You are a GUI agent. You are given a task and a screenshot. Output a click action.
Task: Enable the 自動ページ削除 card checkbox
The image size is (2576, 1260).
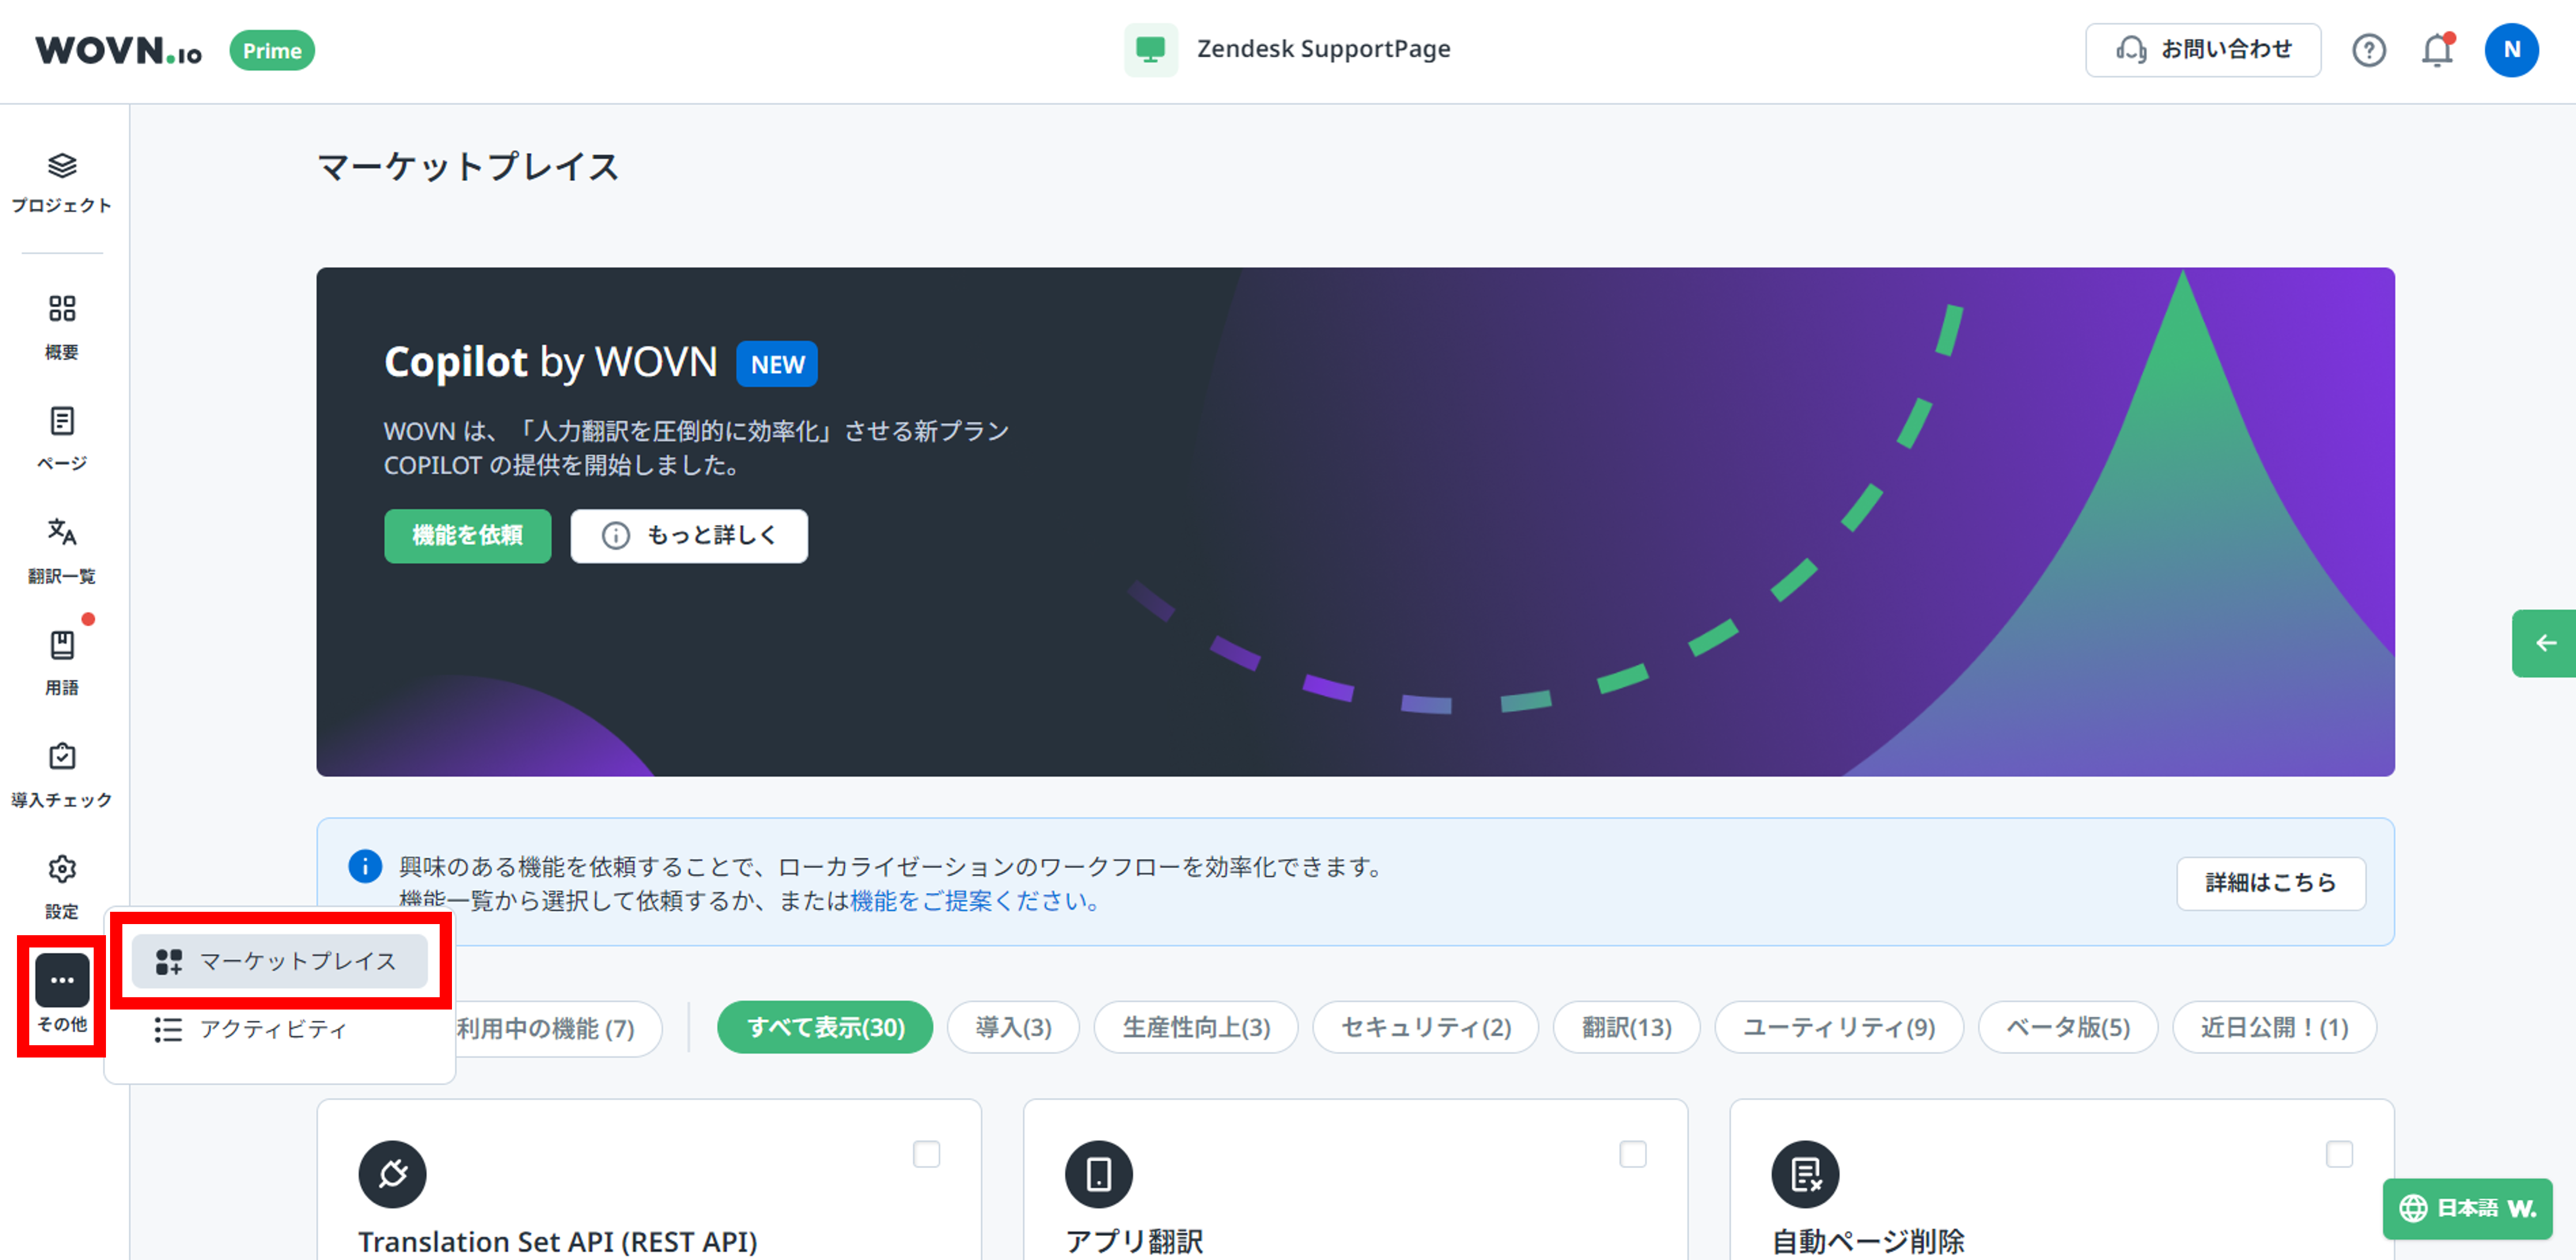2340,1154
